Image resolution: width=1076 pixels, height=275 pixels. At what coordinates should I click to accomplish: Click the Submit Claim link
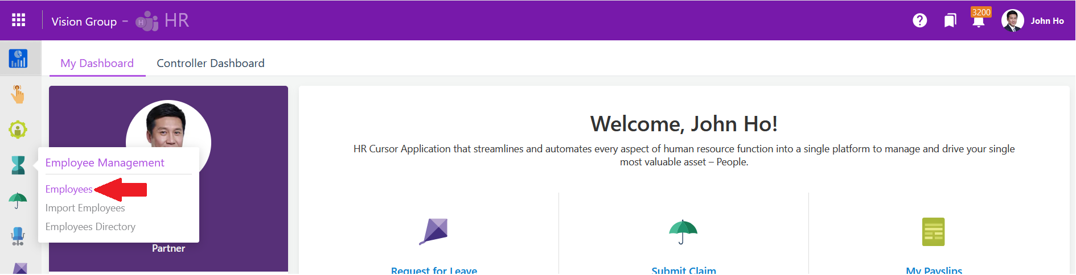pos(684,270)
